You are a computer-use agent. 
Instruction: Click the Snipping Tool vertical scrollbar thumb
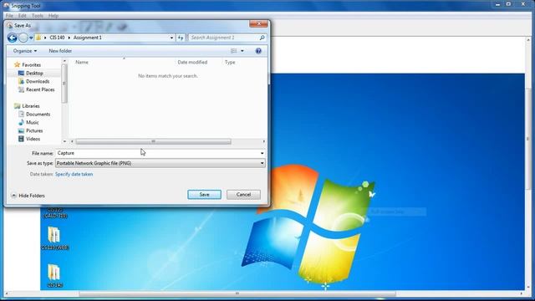click(x=528, y=139)
